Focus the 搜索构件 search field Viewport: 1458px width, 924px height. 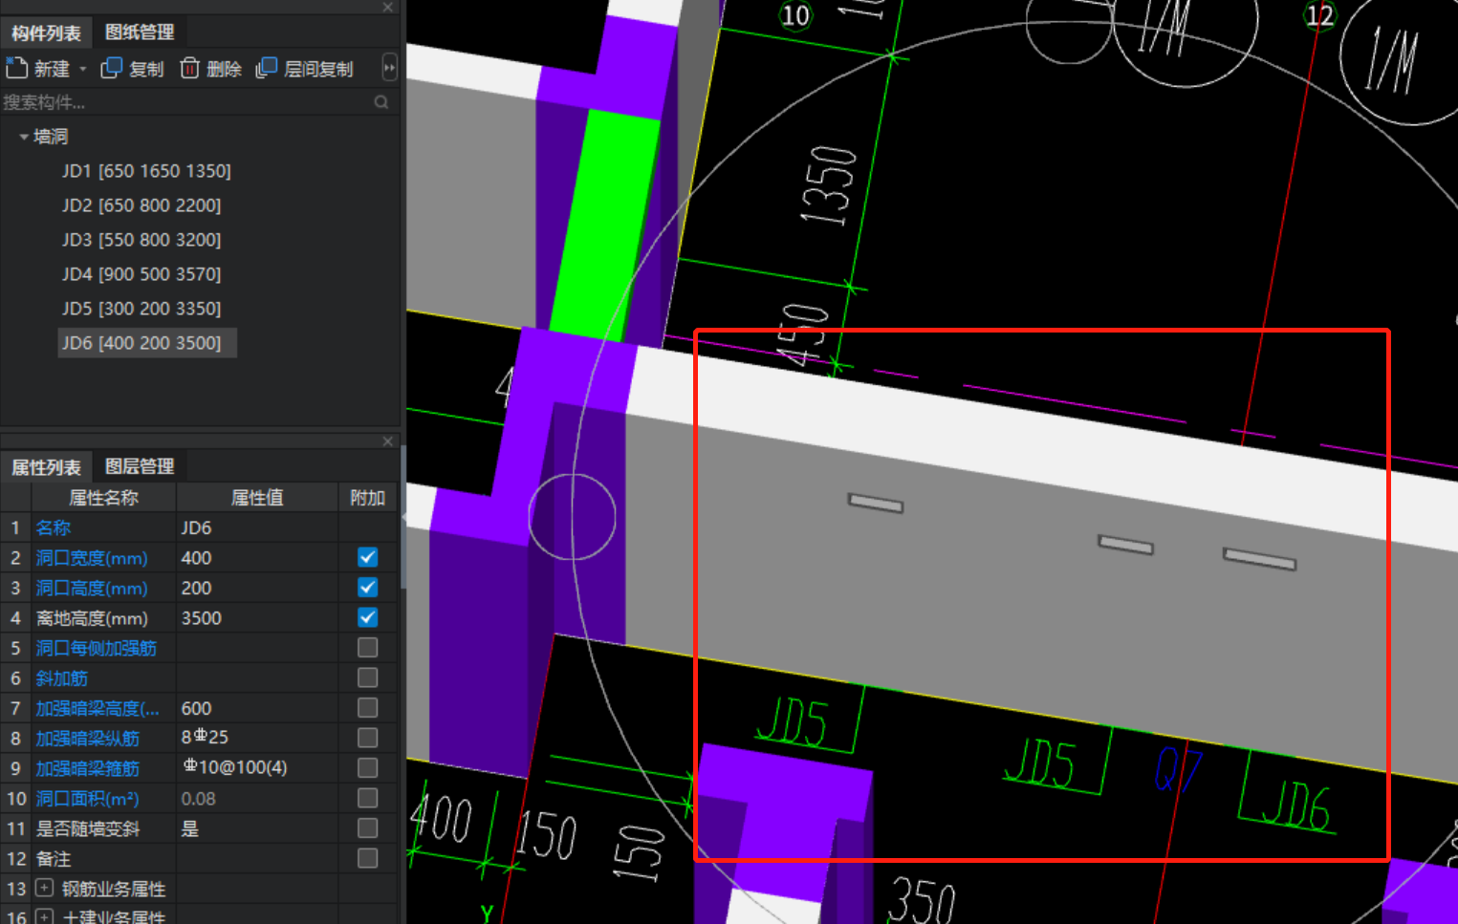186,102
